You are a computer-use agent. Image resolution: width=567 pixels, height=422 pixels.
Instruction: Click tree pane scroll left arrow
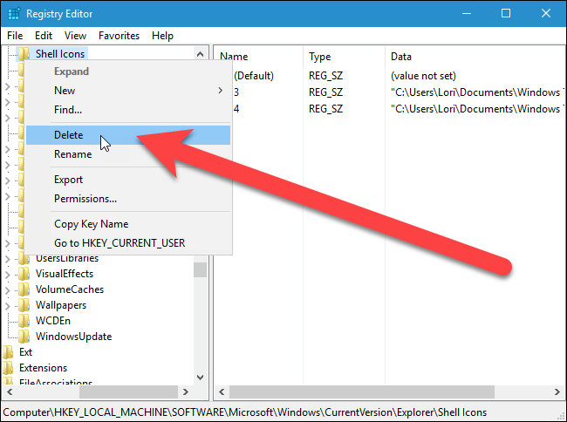pyautogui.click(x=10, y=392)
